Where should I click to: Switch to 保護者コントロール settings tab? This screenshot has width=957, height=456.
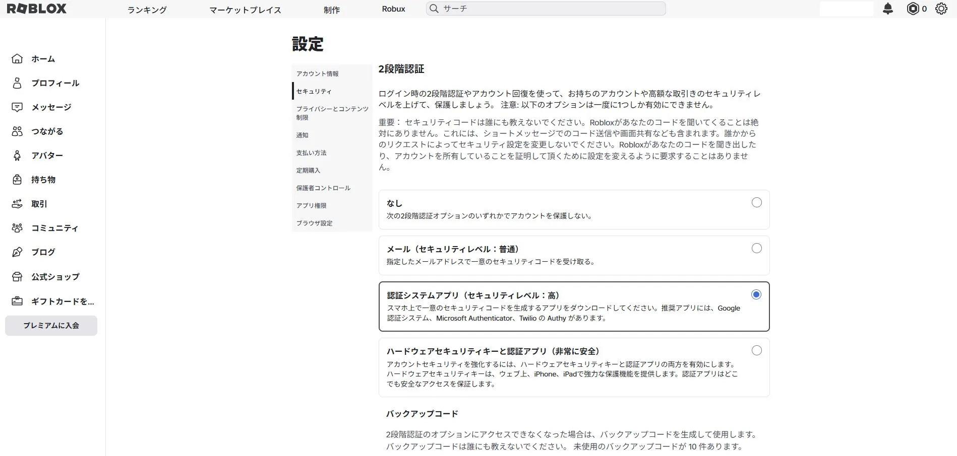click(332, 188)
